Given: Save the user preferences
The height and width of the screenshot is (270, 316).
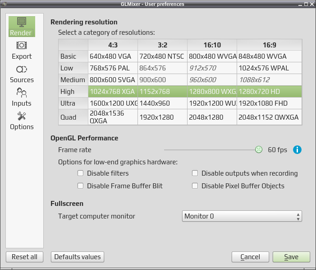Looking at the screenshot, I should (x=291, y=257).
